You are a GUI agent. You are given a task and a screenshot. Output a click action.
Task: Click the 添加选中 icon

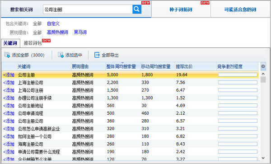coord(61,55)
